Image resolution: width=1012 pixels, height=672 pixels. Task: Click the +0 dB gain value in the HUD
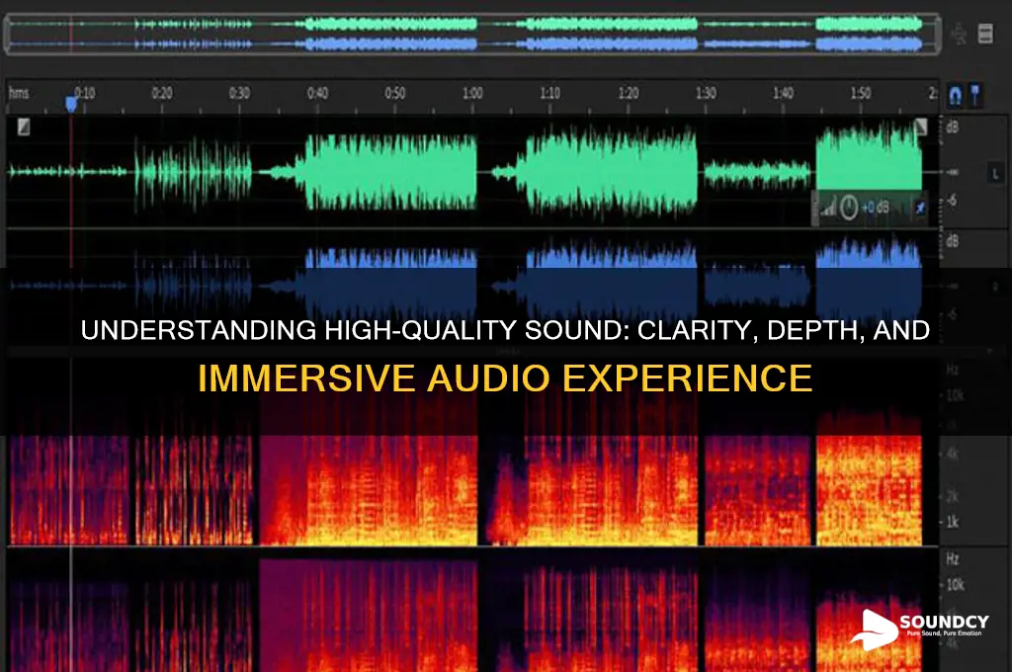click(x=876, y=208)
